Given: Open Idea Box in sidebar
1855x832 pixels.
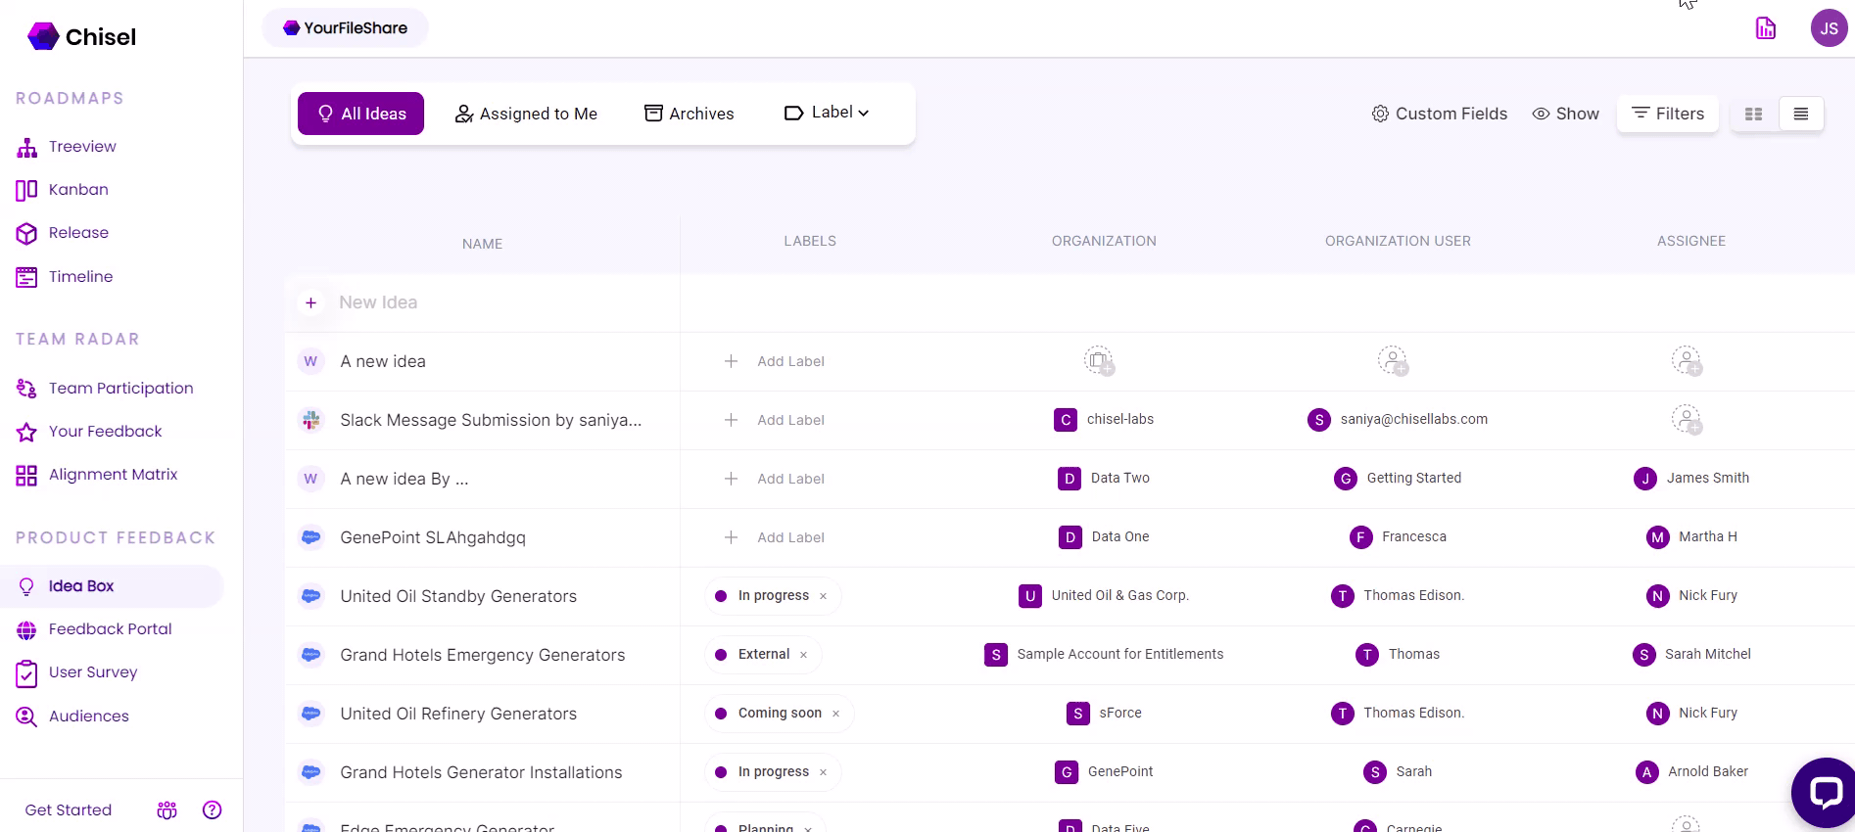Looking at the screenshot, I should click(112, 586).
